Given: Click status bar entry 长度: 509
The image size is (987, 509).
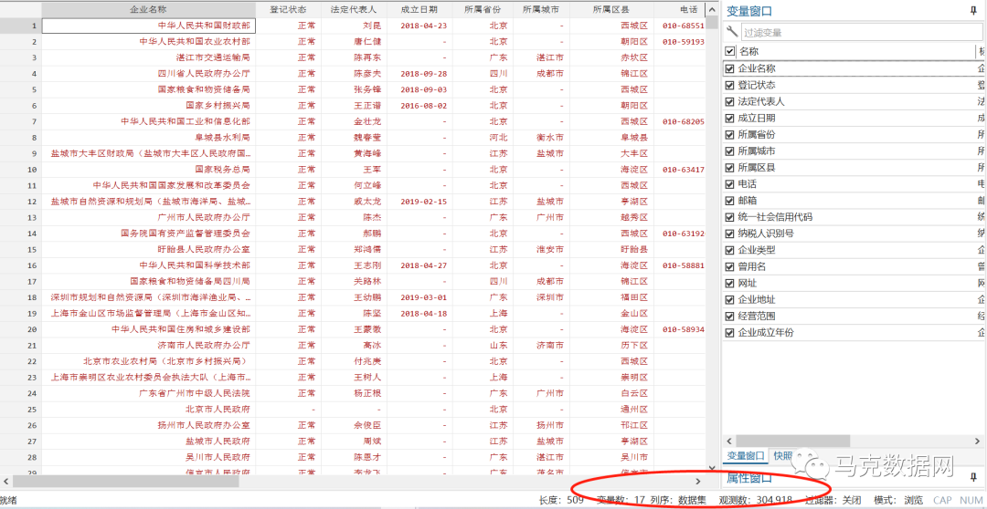Looking at the screenshot, I should 561,500.
